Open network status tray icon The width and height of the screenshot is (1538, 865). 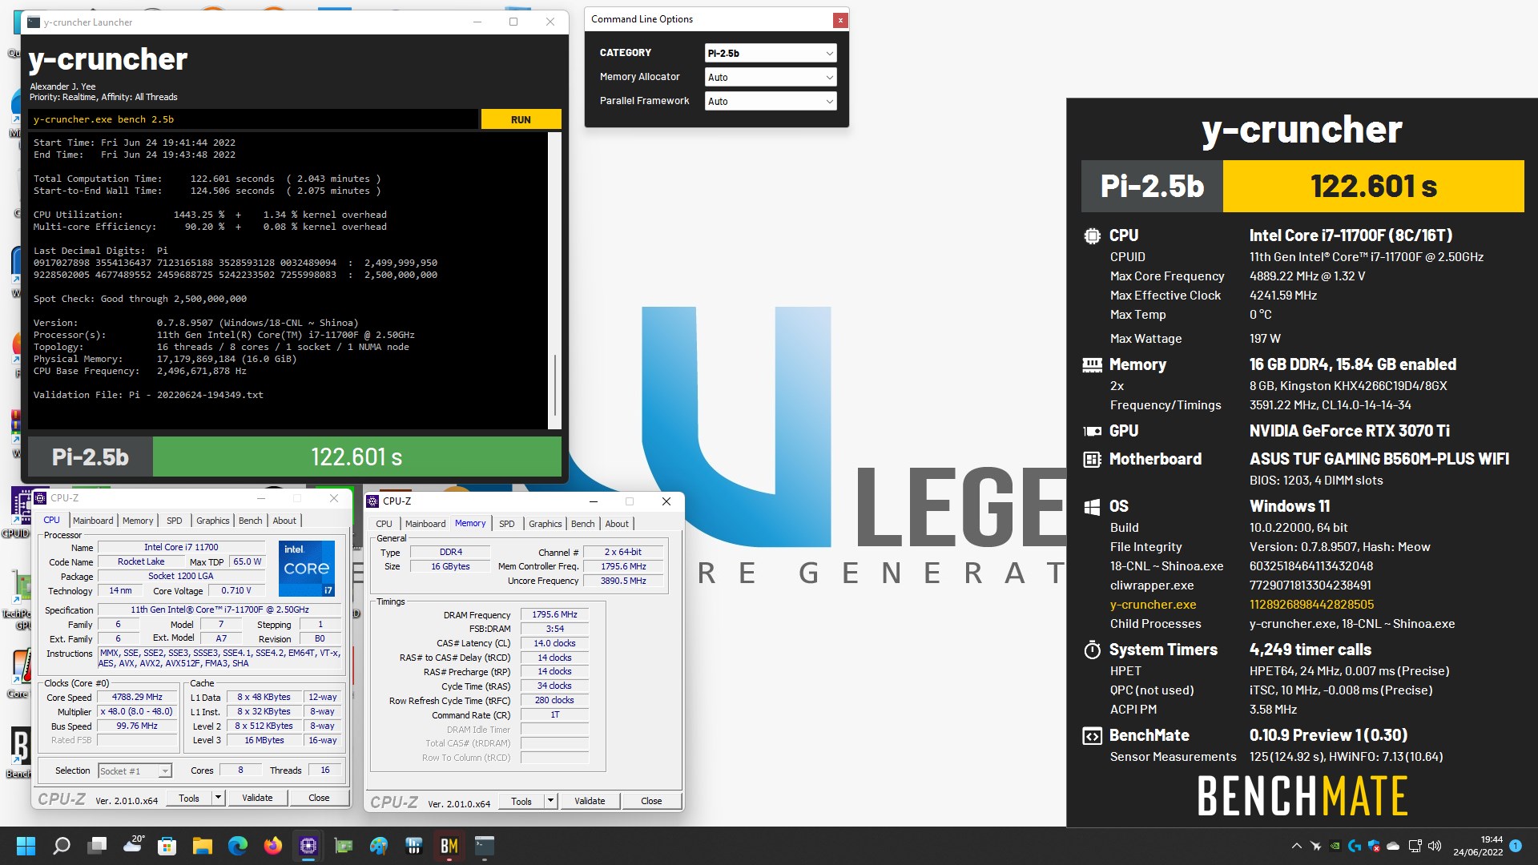click(x=1415, y=846)
